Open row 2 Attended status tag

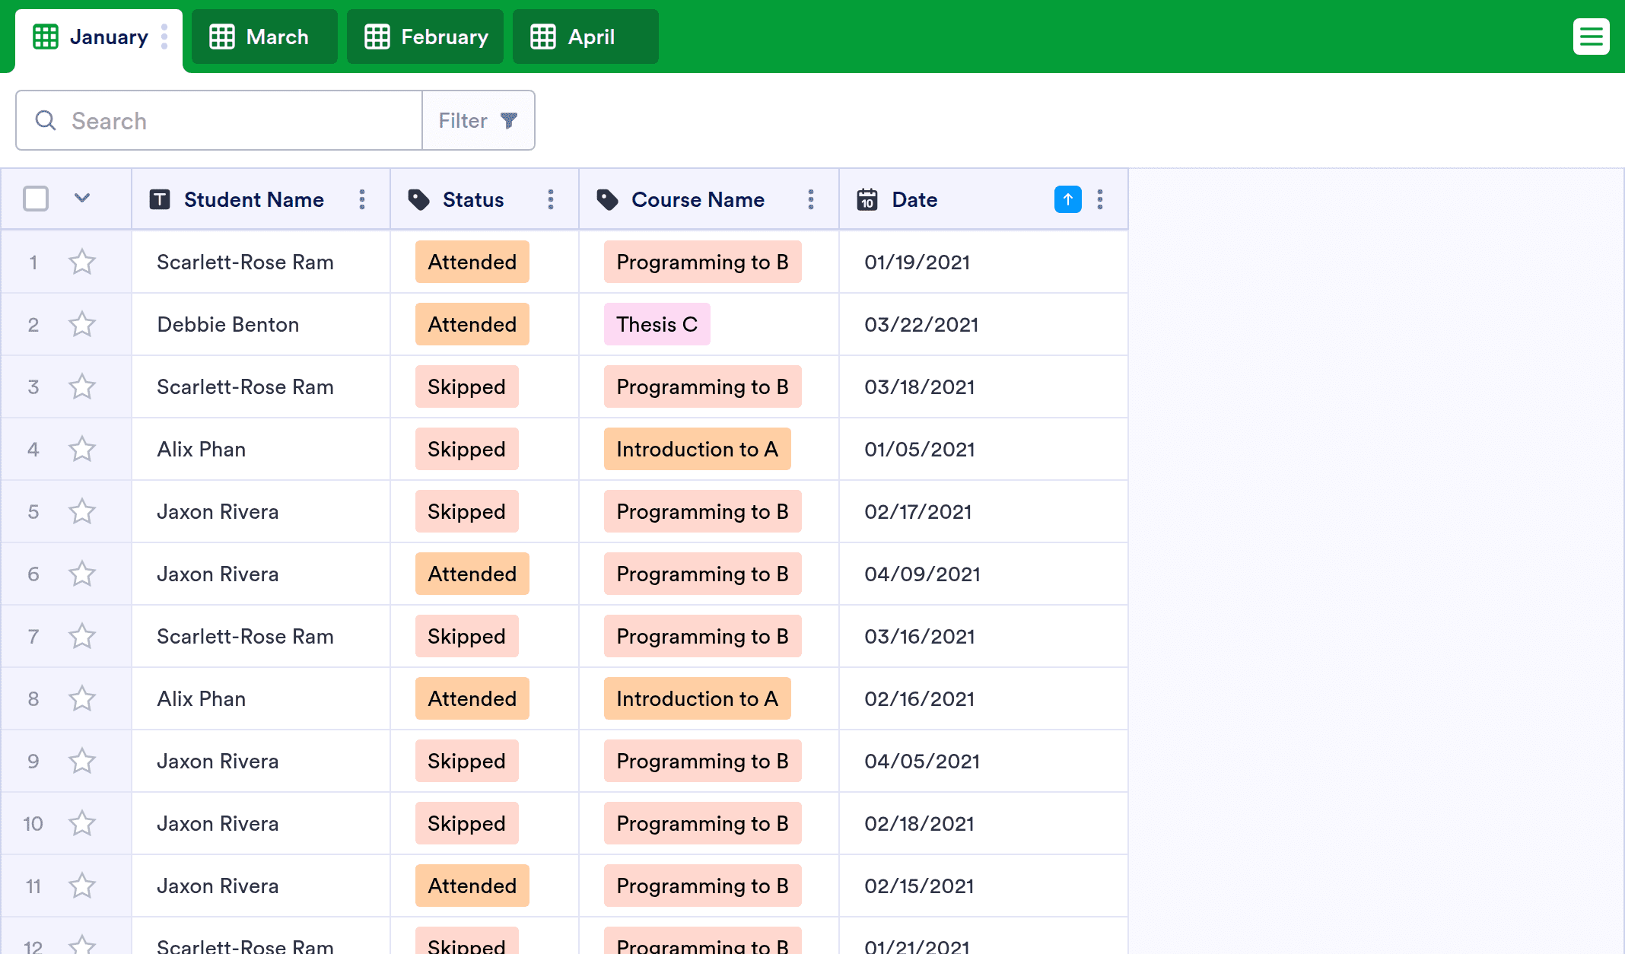472,324
